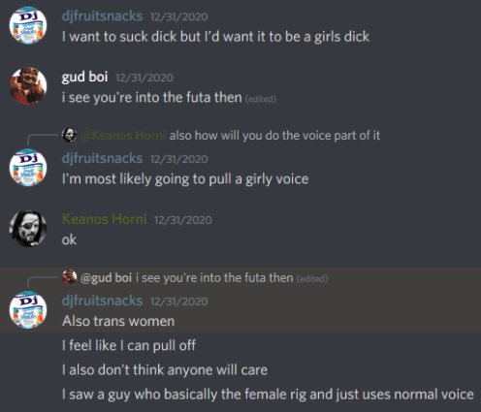Select the "I also don't think anyone will care" message
Screen dimensions: 481x412
(x=165, y=370)
